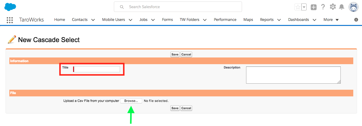Open the Performance tab
The image size is (362, 126).
click(225, 20)
